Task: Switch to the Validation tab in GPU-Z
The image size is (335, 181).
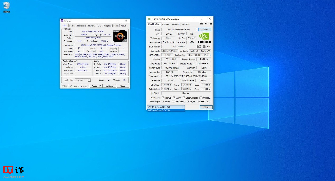Action: [185, 25]
